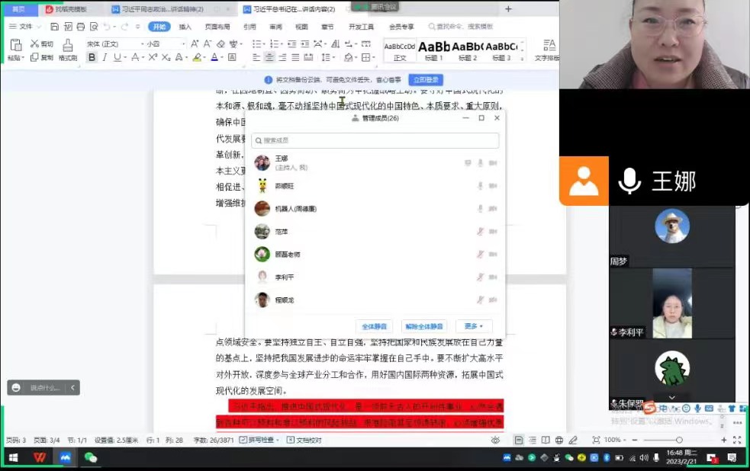The image size is (750, 471).
Task: Center-align the paragraph text
Action: point(269,57)
